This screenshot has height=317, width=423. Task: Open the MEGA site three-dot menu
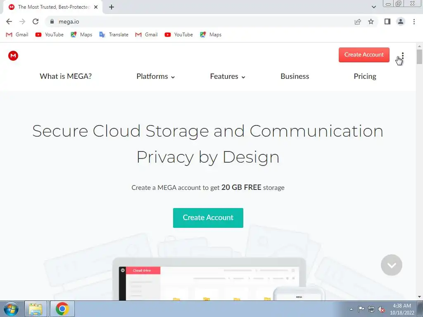(x=402, y=56)
